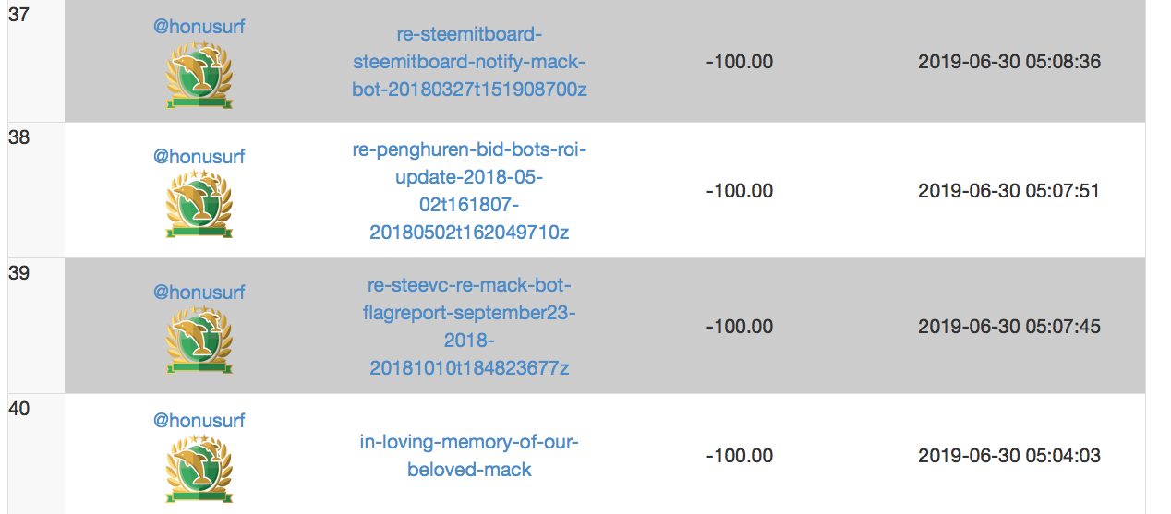Select the timestamp 2019-06-30 05:07:45
Viewport: 1171px width, 514px height.
point(1009,327)
